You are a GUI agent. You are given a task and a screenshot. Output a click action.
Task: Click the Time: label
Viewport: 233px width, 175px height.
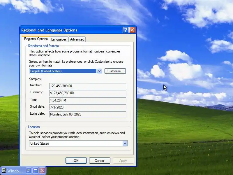pyautogui.click(x=34, y=99)
